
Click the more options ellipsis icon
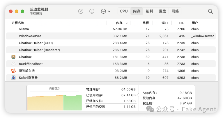click(x=103, y=11)
